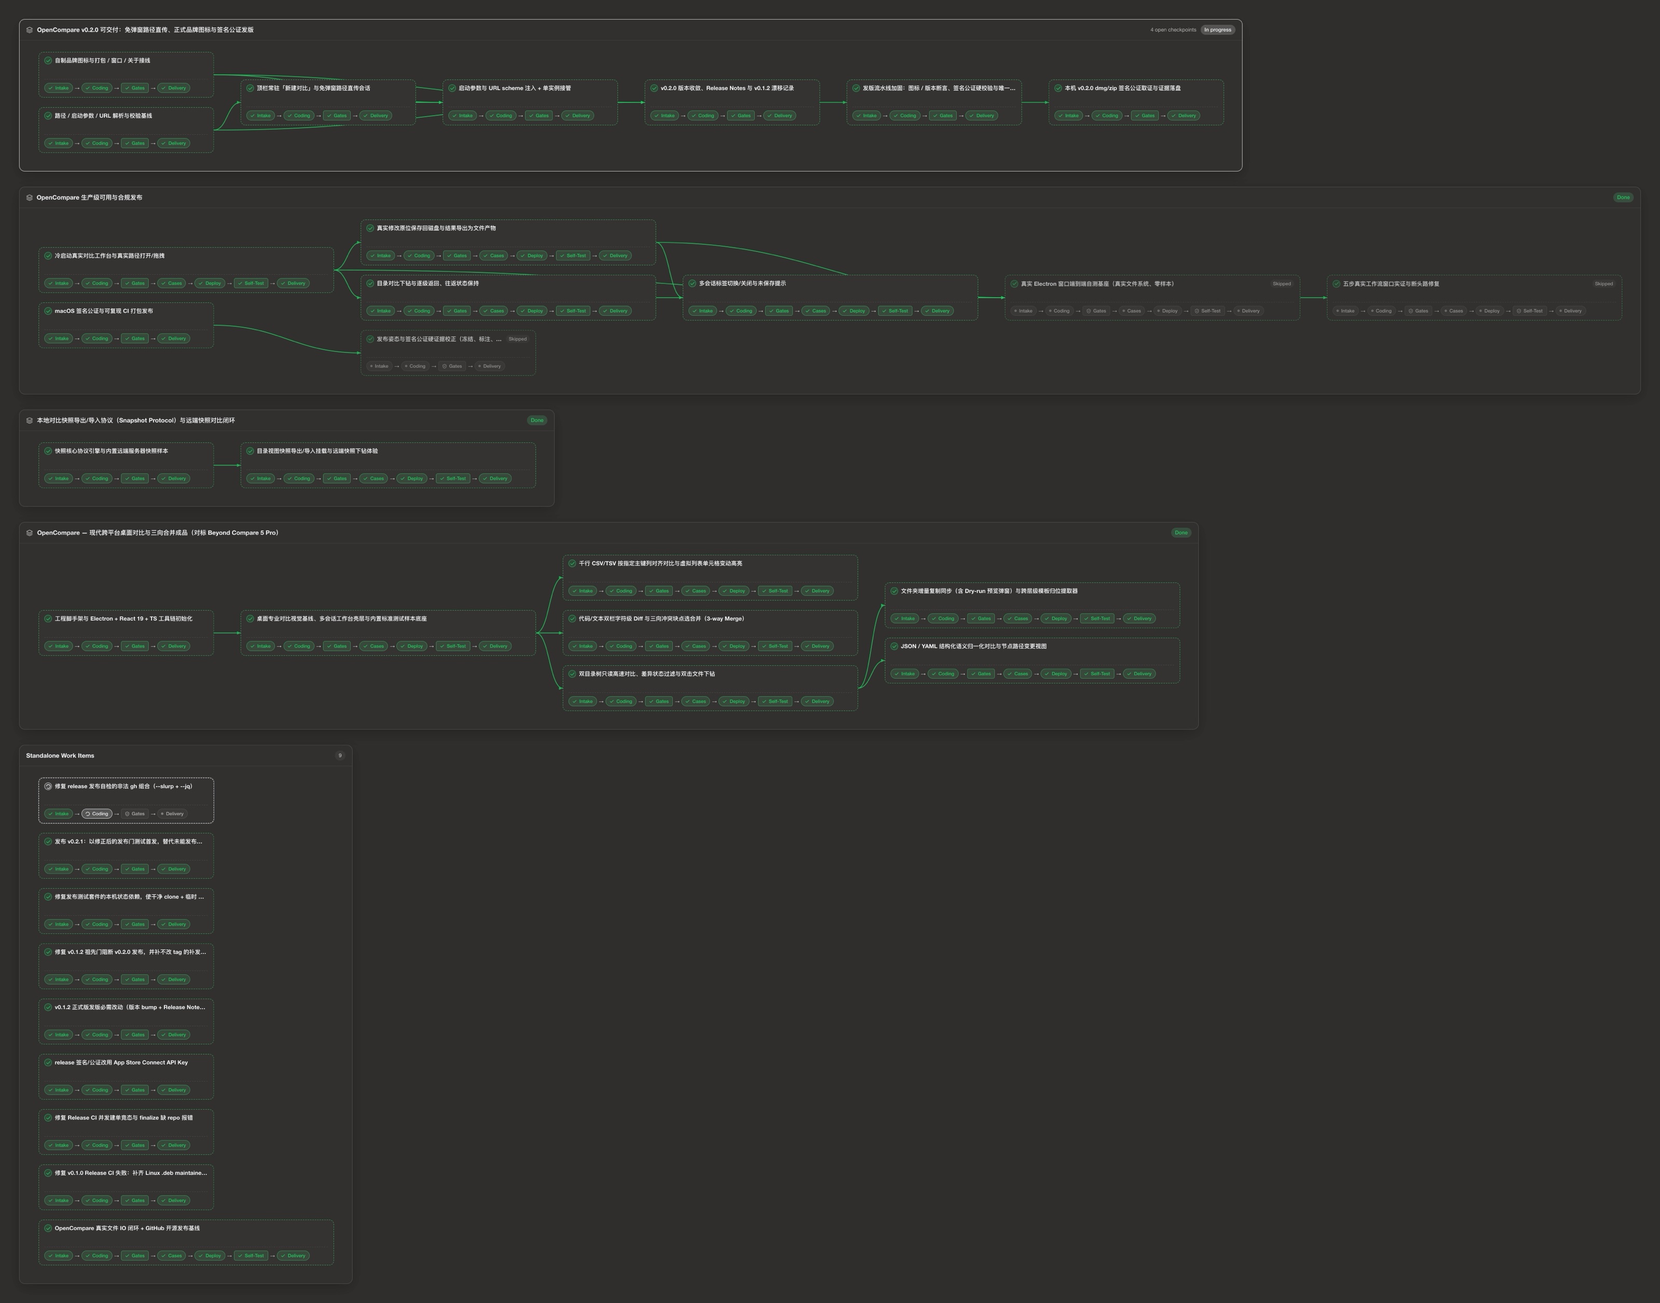
Task: Select pending Delivery stage on 修复 release 发布自检 card
Action: click(172, 814)
